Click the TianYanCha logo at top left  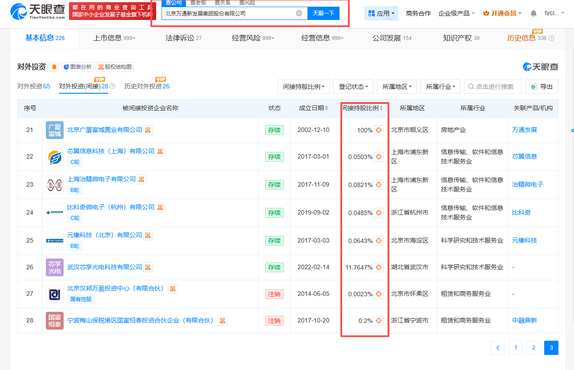pyautogui.click(x=37, y=11)
